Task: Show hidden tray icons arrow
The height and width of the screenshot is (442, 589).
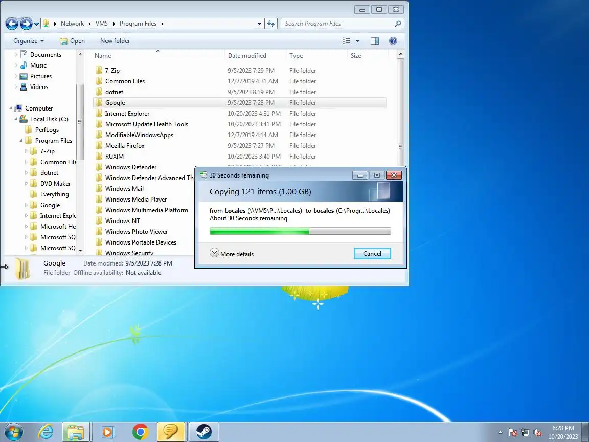Action: coord(500,433)
